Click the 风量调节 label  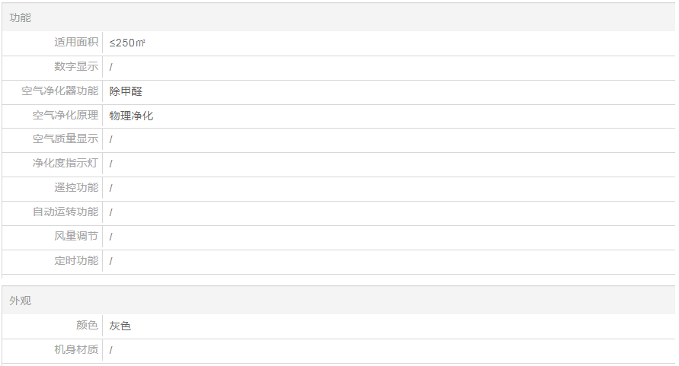[x=75, y=237]
